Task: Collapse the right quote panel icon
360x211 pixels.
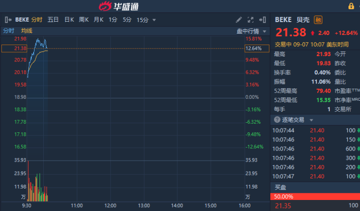Action: click(x=262, y=20)
